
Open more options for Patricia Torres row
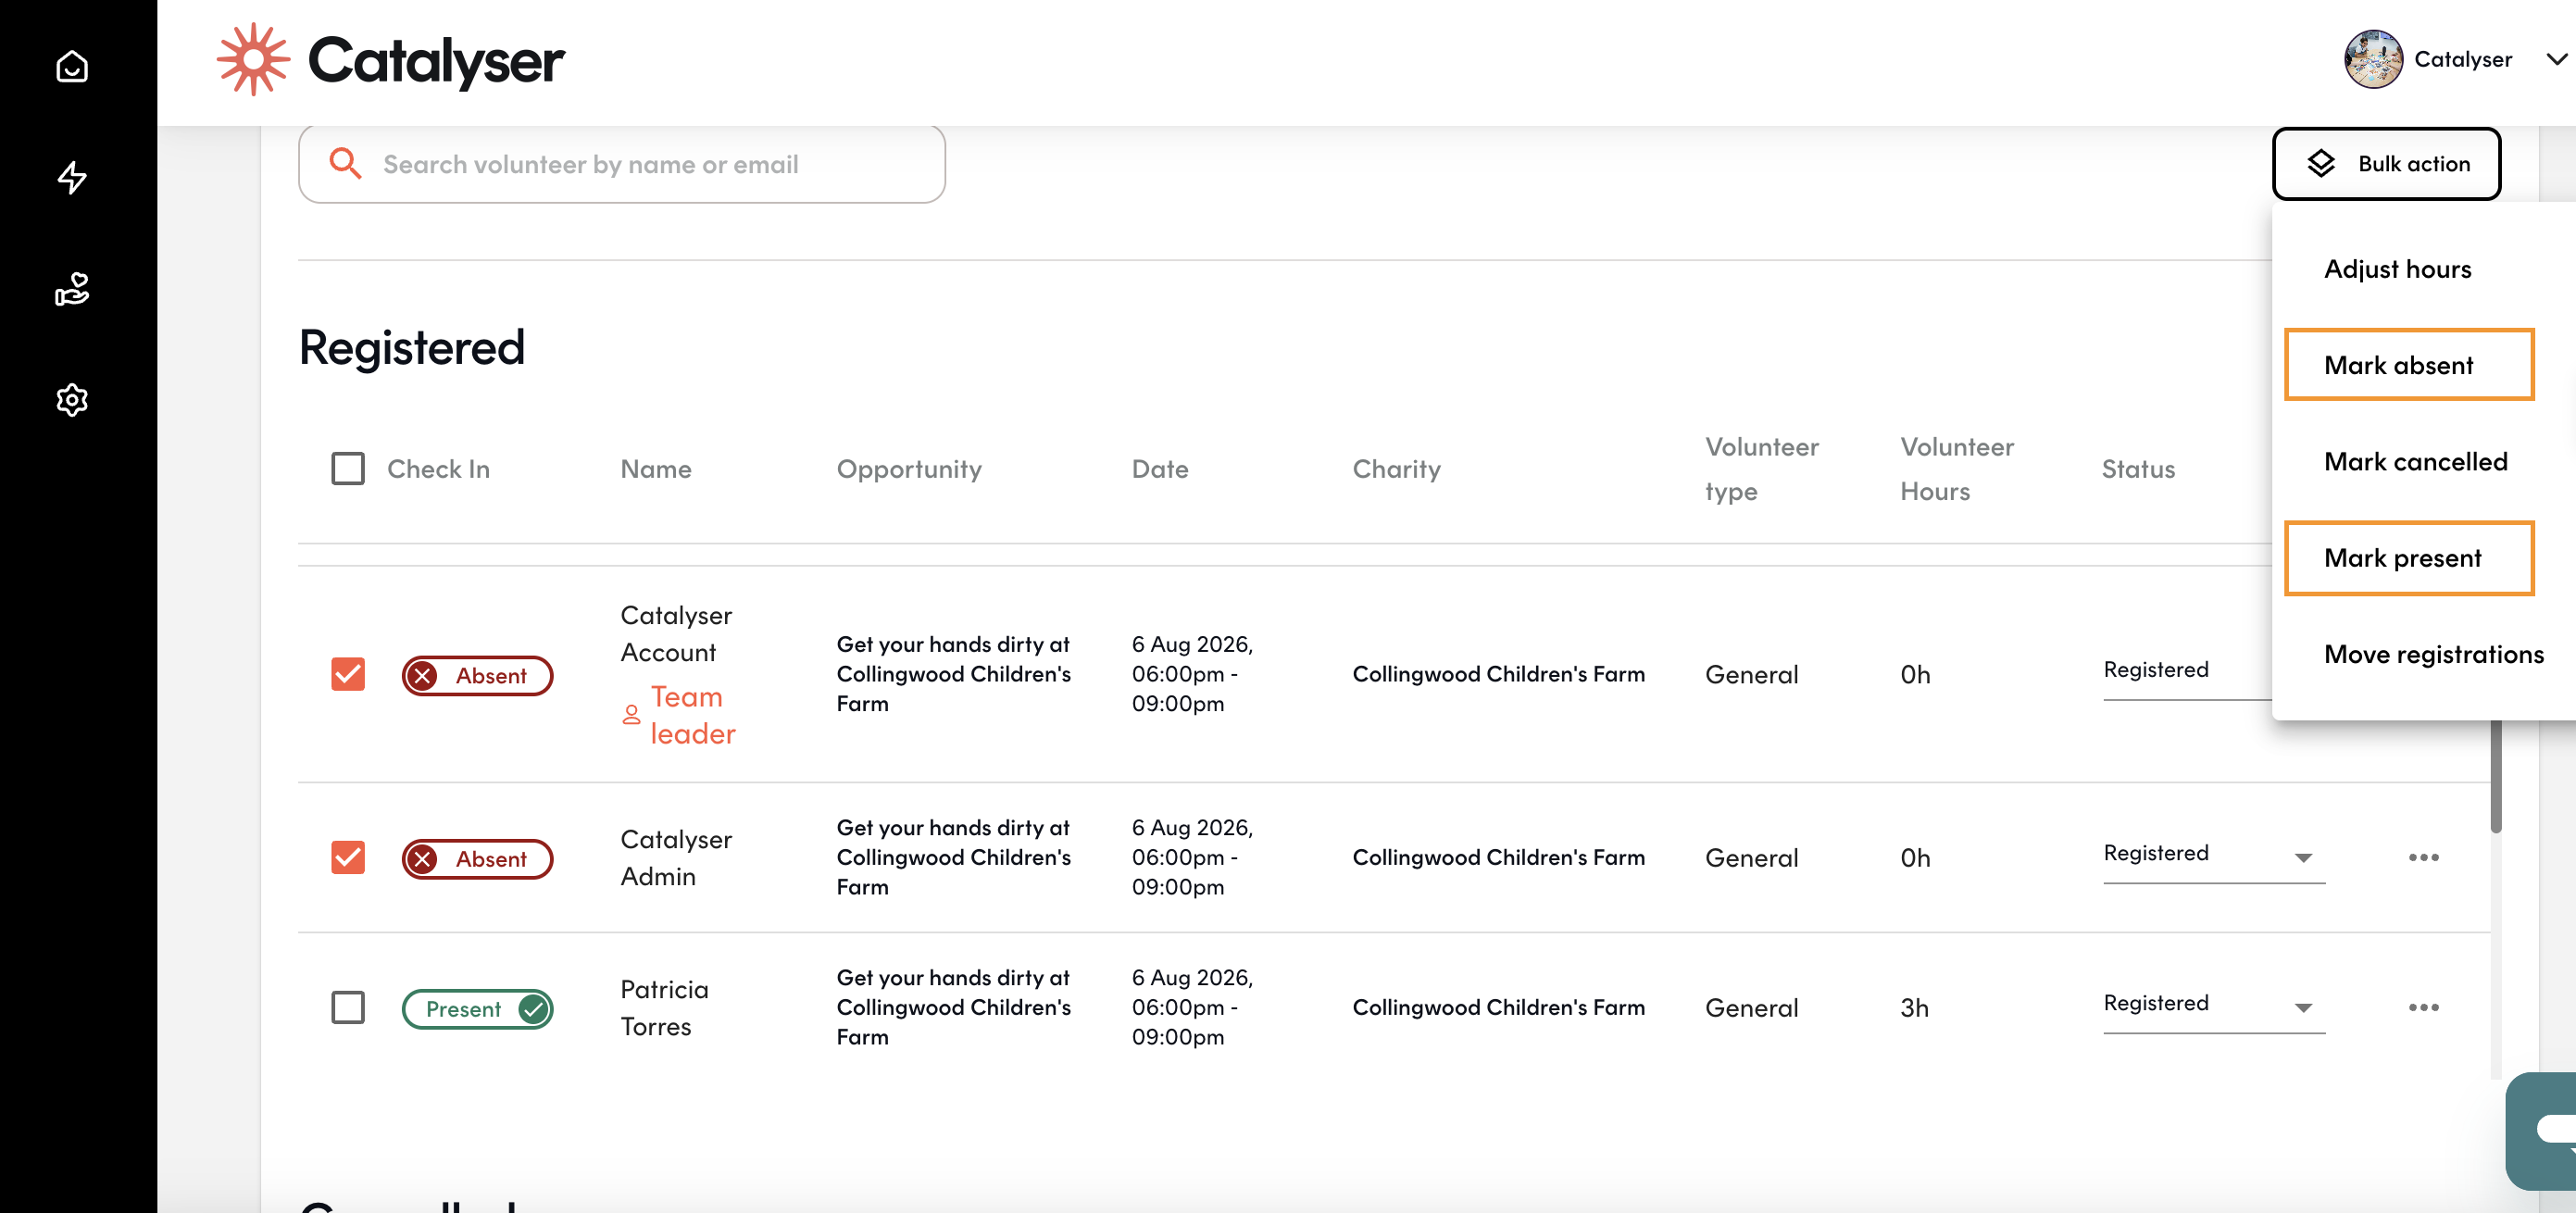click(2423, 1007)
